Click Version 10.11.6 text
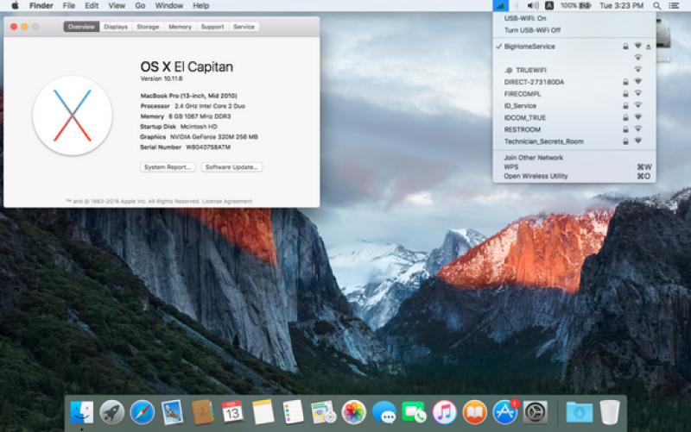Image resolution: width=691 pixels, height=432 pixels. coord(162,78)
